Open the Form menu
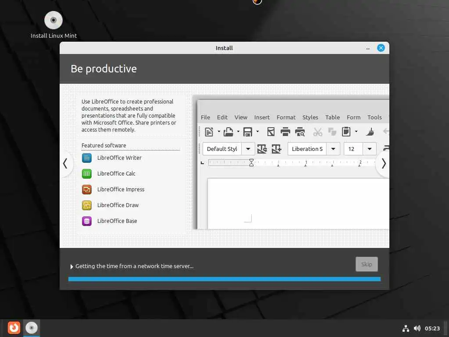Viewport: 449px width, 337px height. [x=354, y=118]
